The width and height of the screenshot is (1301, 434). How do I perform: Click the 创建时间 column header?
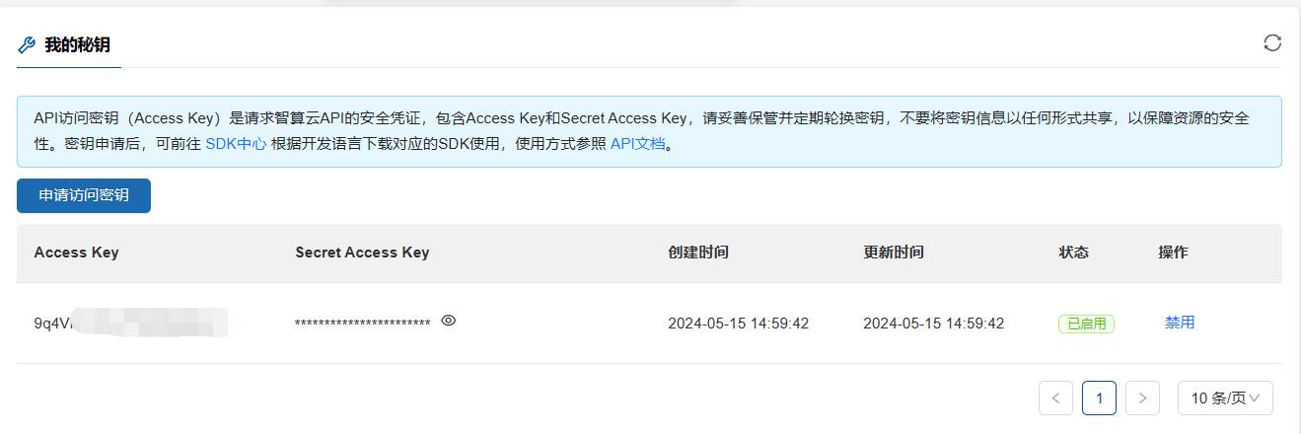click(698, 253)
